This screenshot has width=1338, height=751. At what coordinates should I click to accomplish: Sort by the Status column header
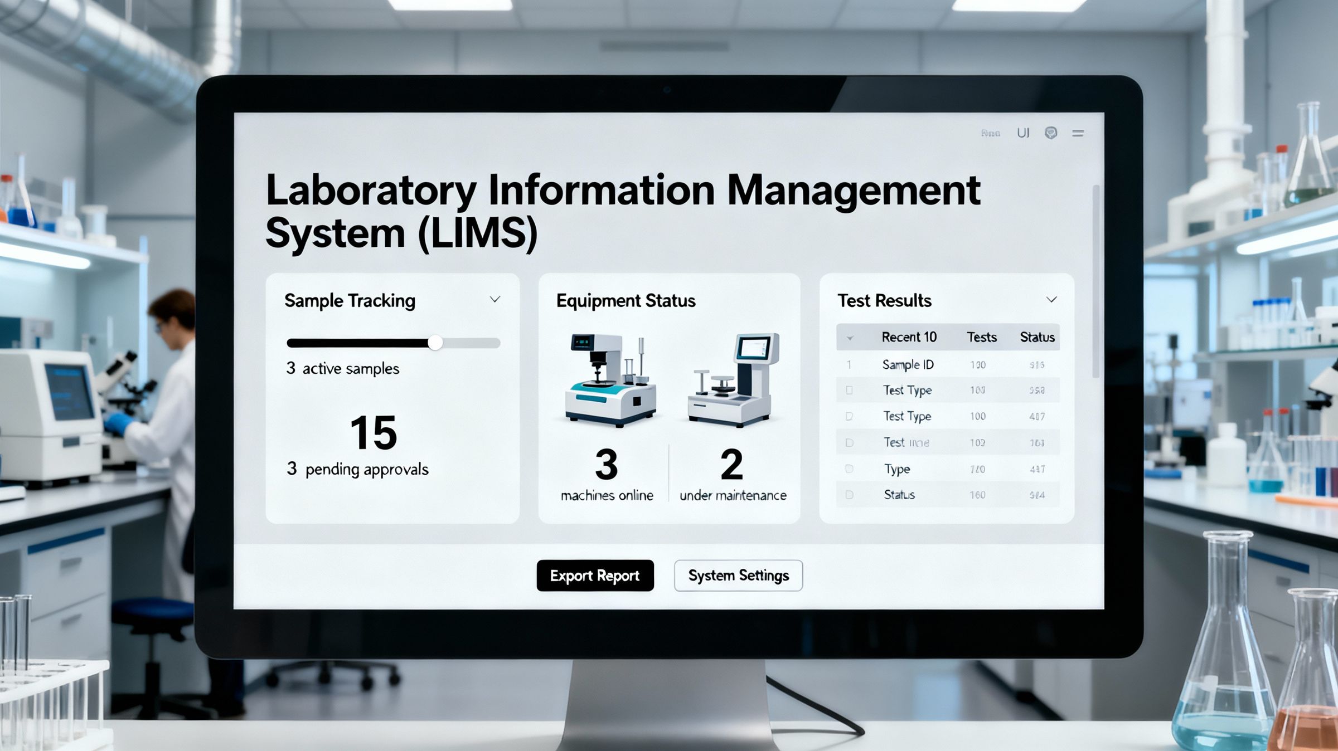pyautogui.click(x=1037, y=337)
